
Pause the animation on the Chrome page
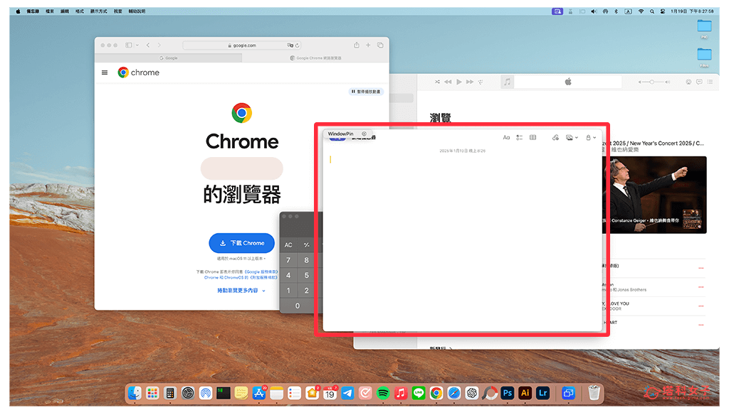[x=366, y=92]
